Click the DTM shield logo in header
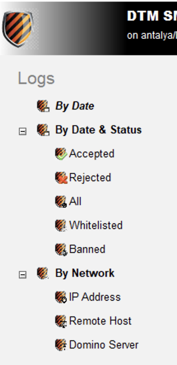This screenshot has height=365, width=177. pyautogui.click(x=18, y=29)
